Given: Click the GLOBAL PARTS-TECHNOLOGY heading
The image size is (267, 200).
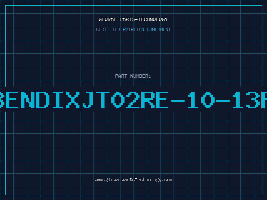Looking at the screenshot, I should click(133, 19).
